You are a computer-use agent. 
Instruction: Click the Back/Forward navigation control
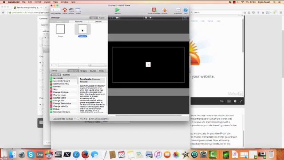click(55, 10)
